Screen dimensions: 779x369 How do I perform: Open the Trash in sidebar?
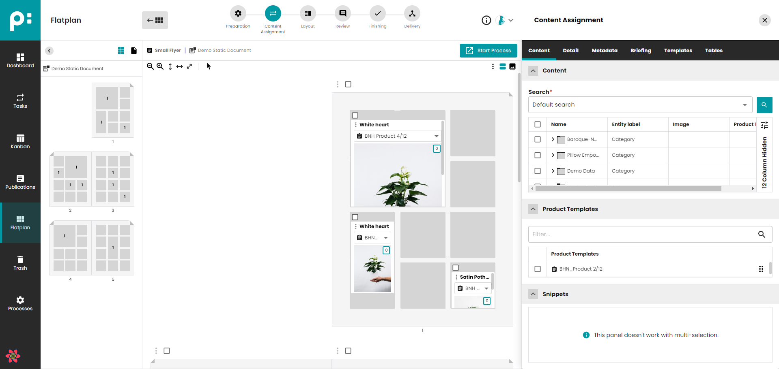click(x=20, y=263)
